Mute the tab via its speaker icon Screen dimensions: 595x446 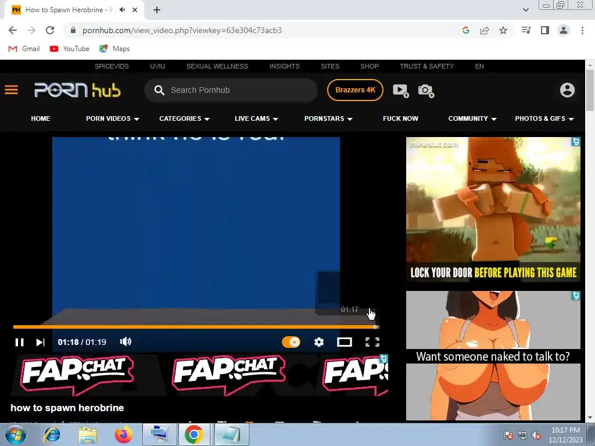(x=122, y=10)
